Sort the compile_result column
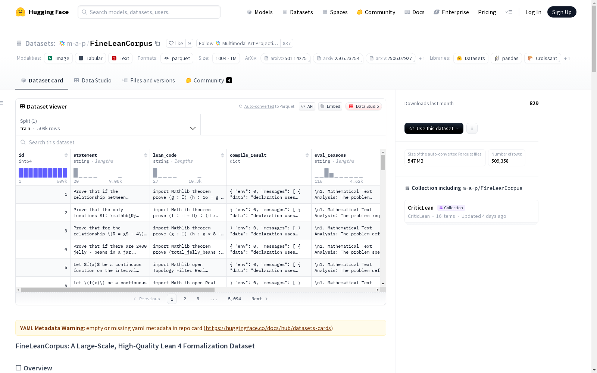 coord(307,155)
